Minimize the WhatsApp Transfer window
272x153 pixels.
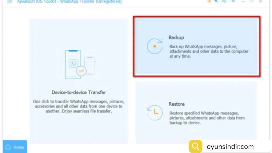(x=243, y=1)
